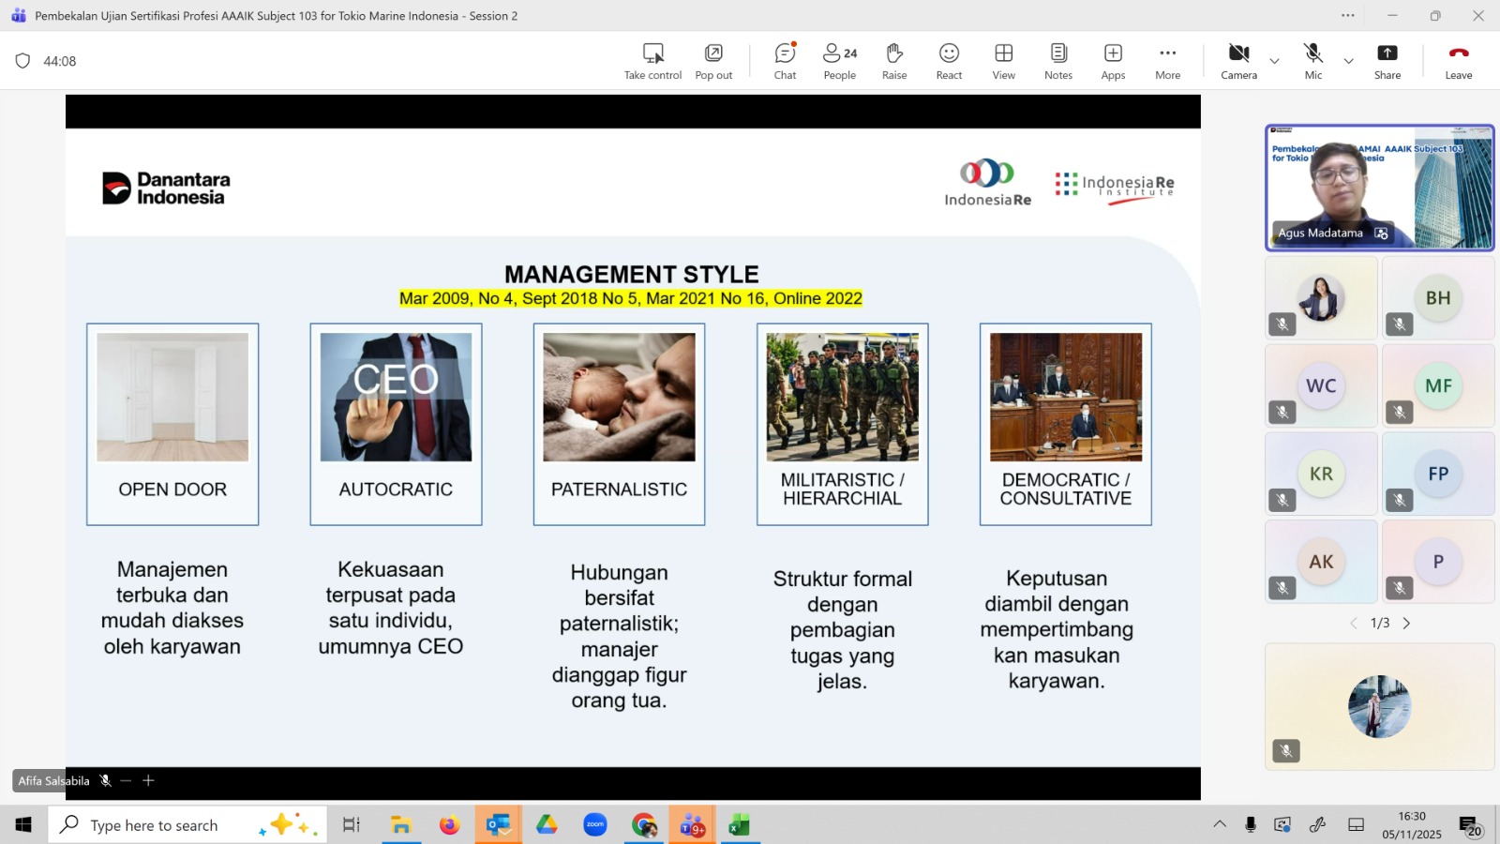Open the React emoji menu
The width and height of the screenshot is (1500, 844).
[949, 61]
